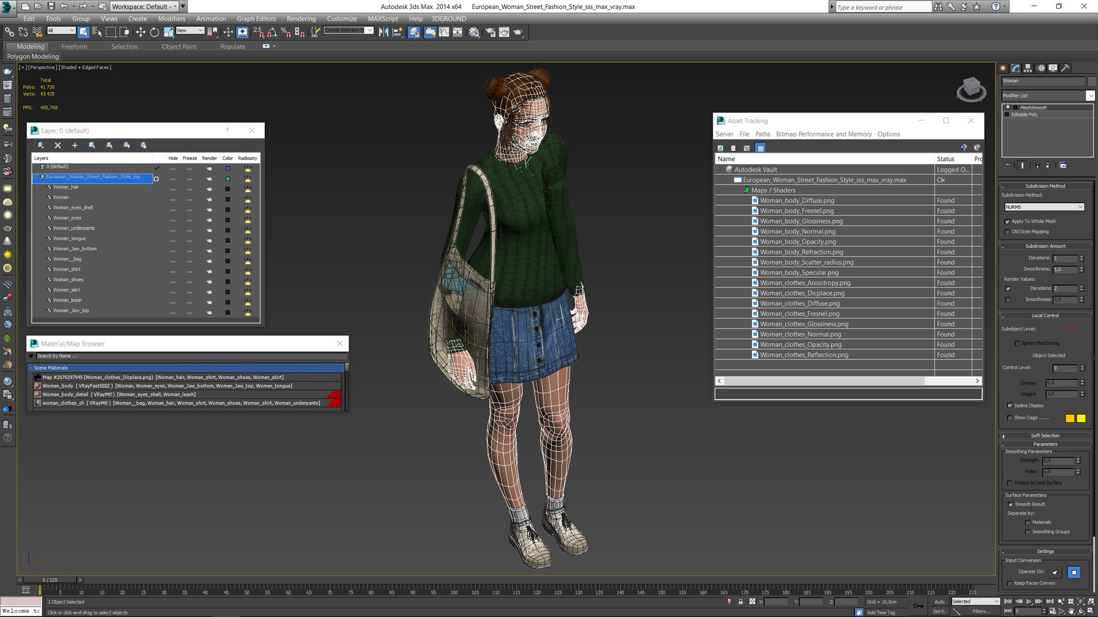
Task: Refresh the Asset Tracking list
Action: tap(721, 148)
